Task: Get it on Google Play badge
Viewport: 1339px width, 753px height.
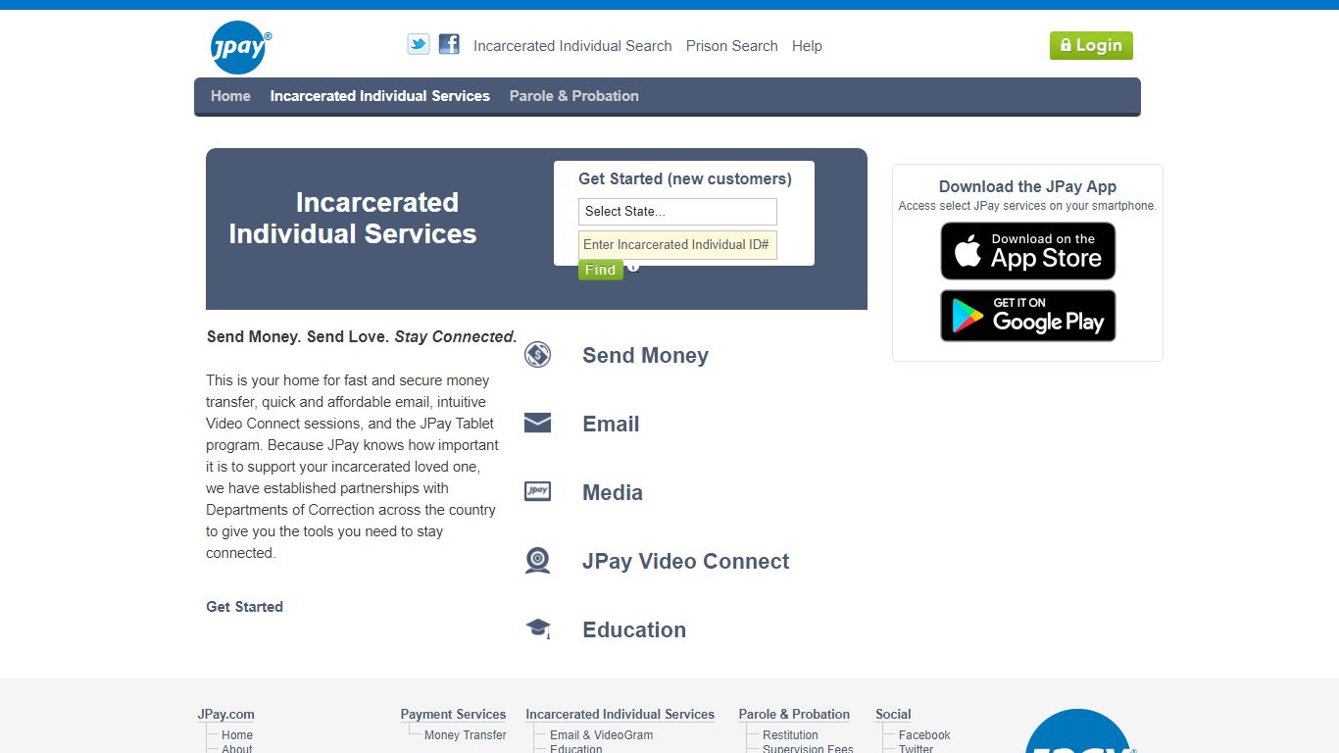Action: click(x=1027, y=316)
